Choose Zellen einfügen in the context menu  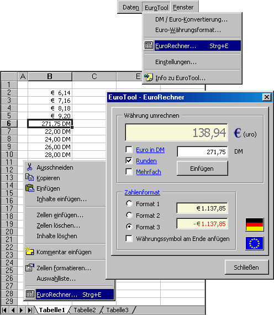(x=65, y=215)
